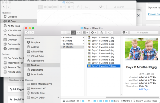Image resolution: width=160 pixels, height=103 pixels.
Task: Select file Boys 11 Months-8.jpg
Action: 103,60
